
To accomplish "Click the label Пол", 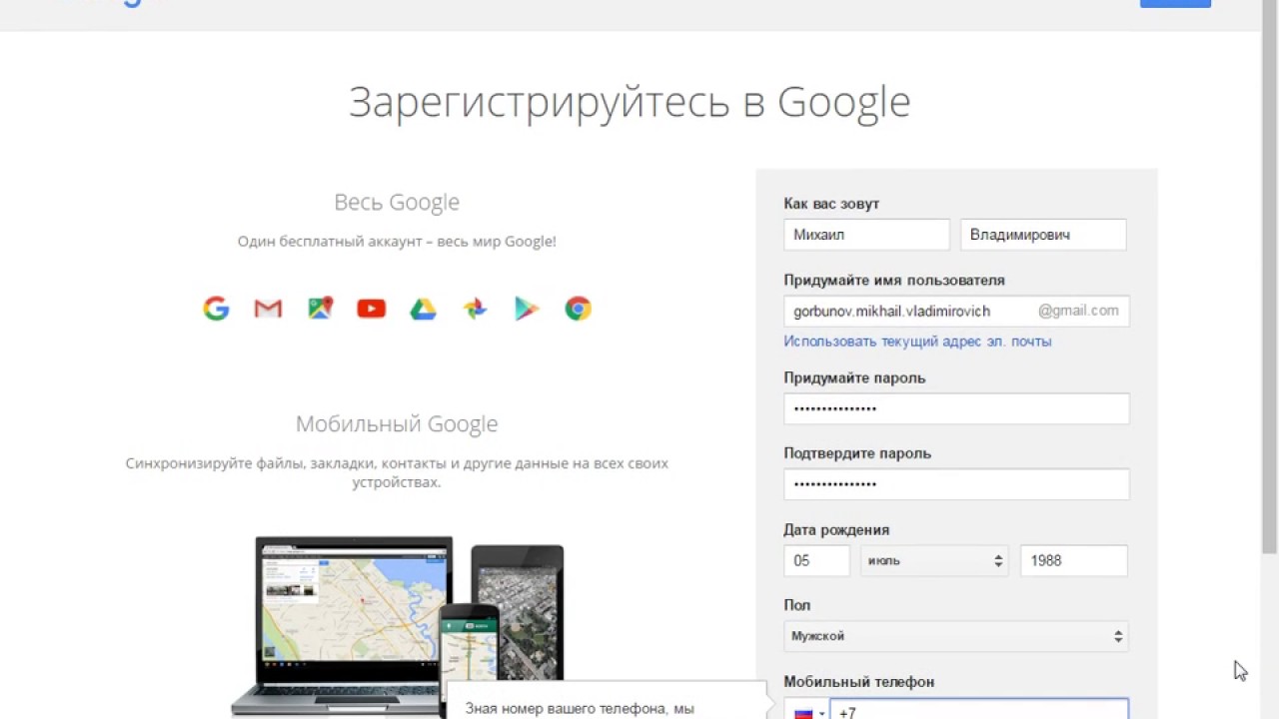I will click(797, 605).
